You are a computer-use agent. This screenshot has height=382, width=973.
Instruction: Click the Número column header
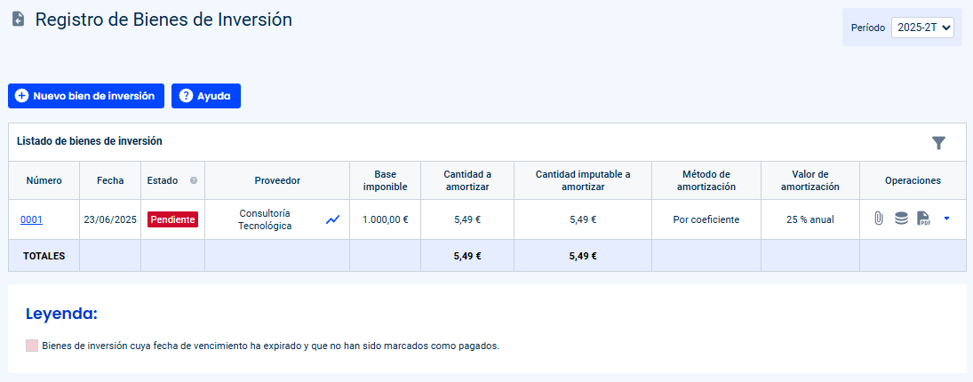[x=44, y=180]
